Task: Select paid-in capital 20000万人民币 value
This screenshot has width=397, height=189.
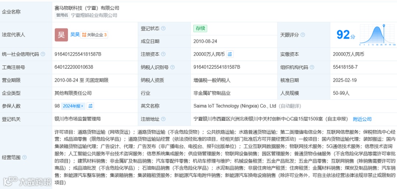Action: 348,54
